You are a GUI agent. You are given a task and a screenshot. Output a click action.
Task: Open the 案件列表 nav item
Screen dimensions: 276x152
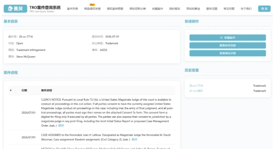pyautogui.click(x=72, y=9)
